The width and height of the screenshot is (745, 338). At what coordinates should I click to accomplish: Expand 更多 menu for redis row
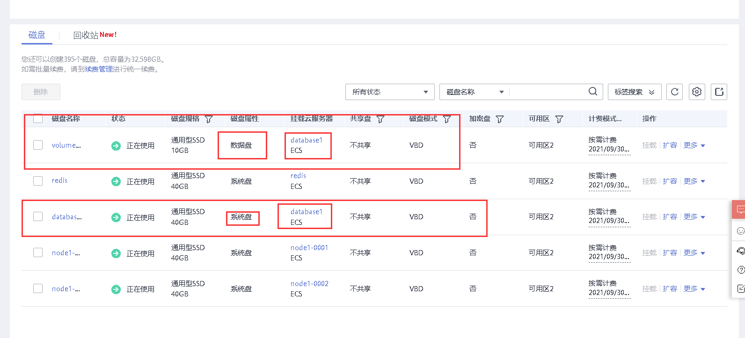pos(694,181)
